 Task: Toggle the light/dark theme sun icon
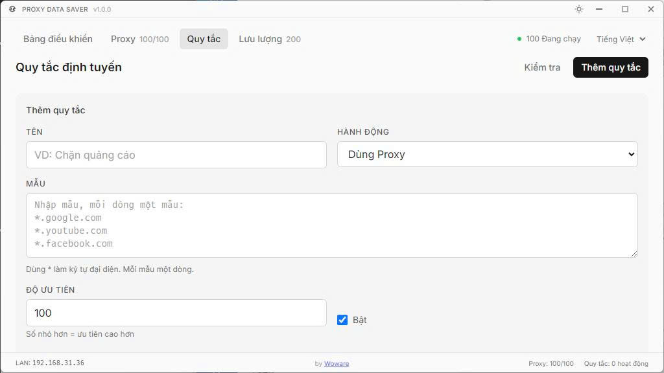point(579,9)
